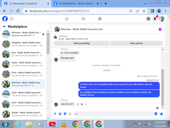Open the Chrome profile avatar

(x=159, y=11)
